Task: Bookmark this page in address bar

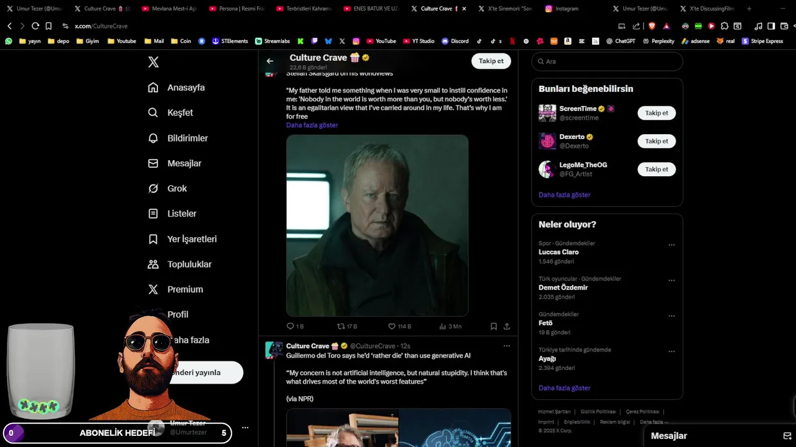Action: tap(49, 26)
